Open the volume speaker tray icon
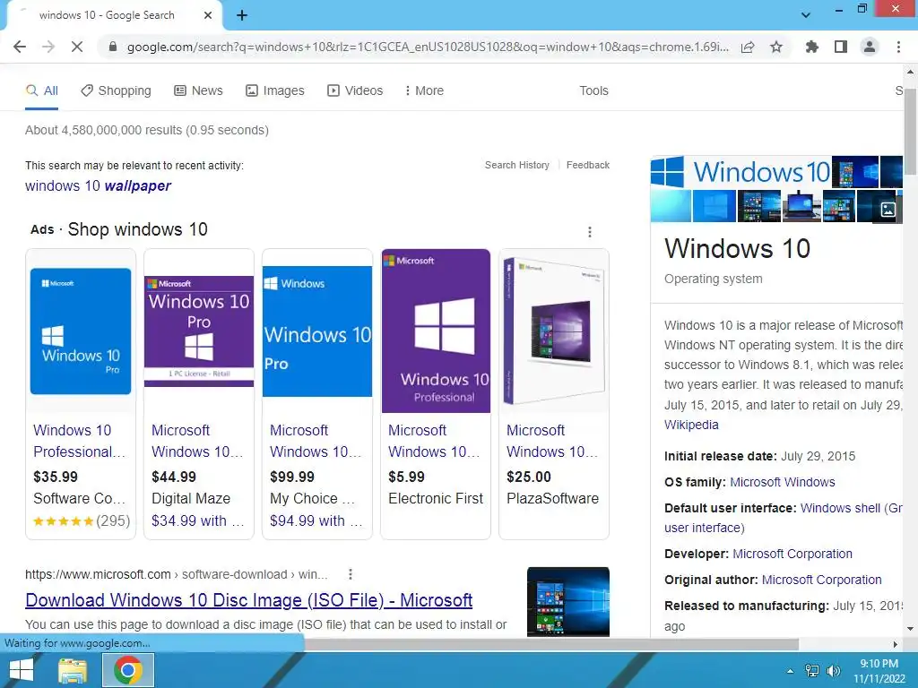The image size is (918, 688). [833, 671]
